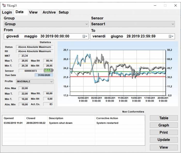Screen dimensions: 181x155
Task: Click the left axis value 26,6
Action: click(x=66, y=59)
